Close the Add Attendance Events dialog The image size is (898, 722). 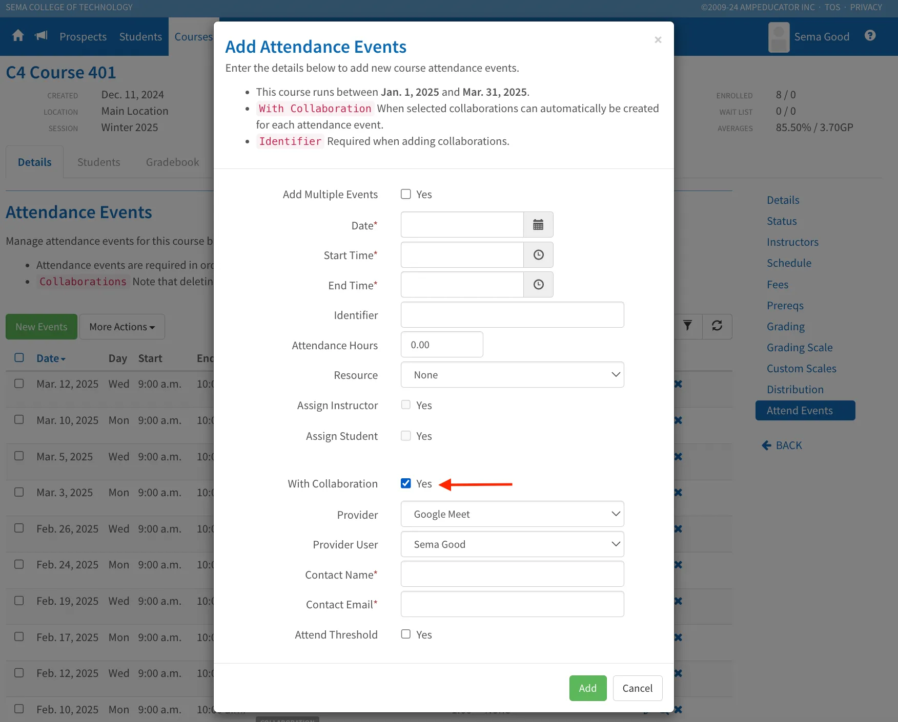click(x=658, y=39)
